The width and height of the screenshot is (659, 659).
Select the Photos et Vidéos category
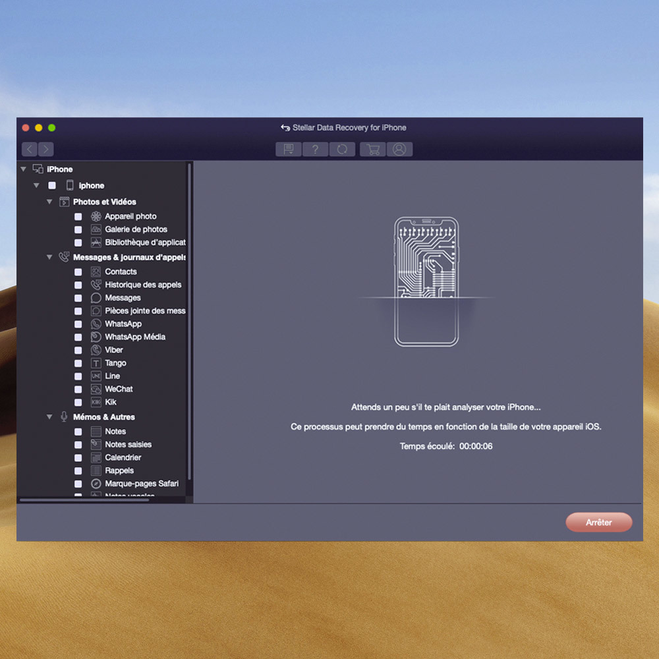coord(105,202)
